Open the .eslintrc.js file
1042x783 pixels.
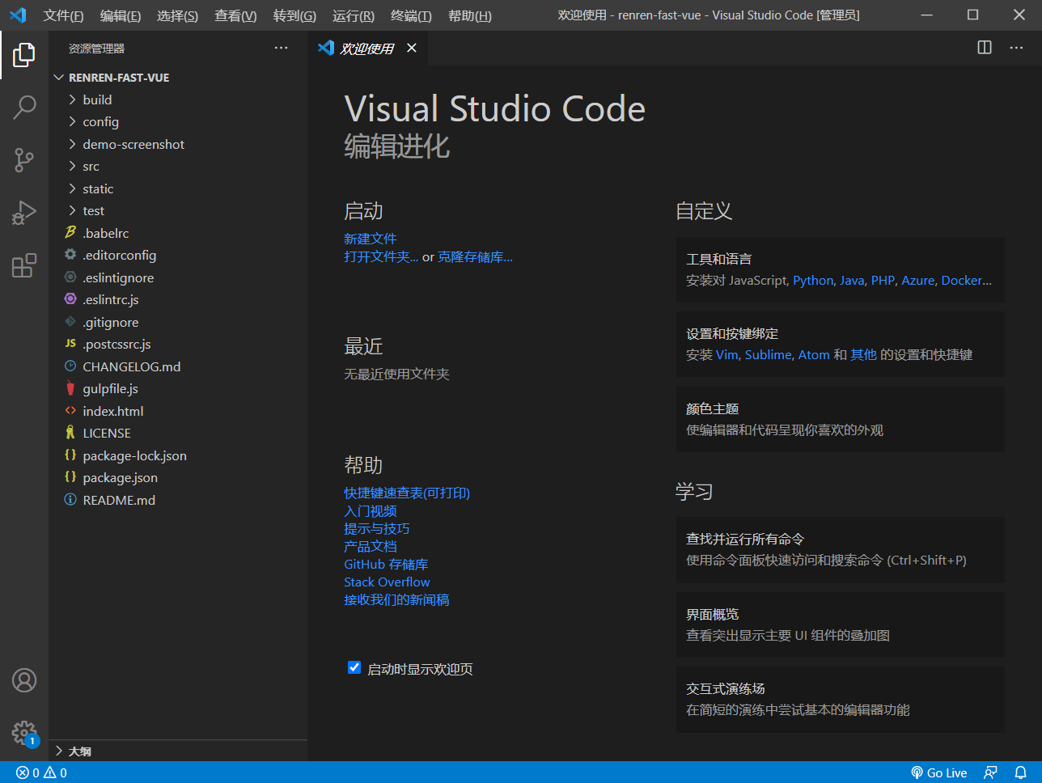(178, 299)
